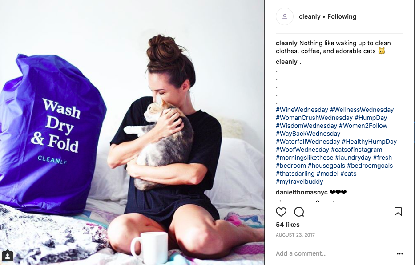Image resolution: width=415 pixels, height=265 pixels.
Task: Save the post with the bookmark icon
Action: 398,212
